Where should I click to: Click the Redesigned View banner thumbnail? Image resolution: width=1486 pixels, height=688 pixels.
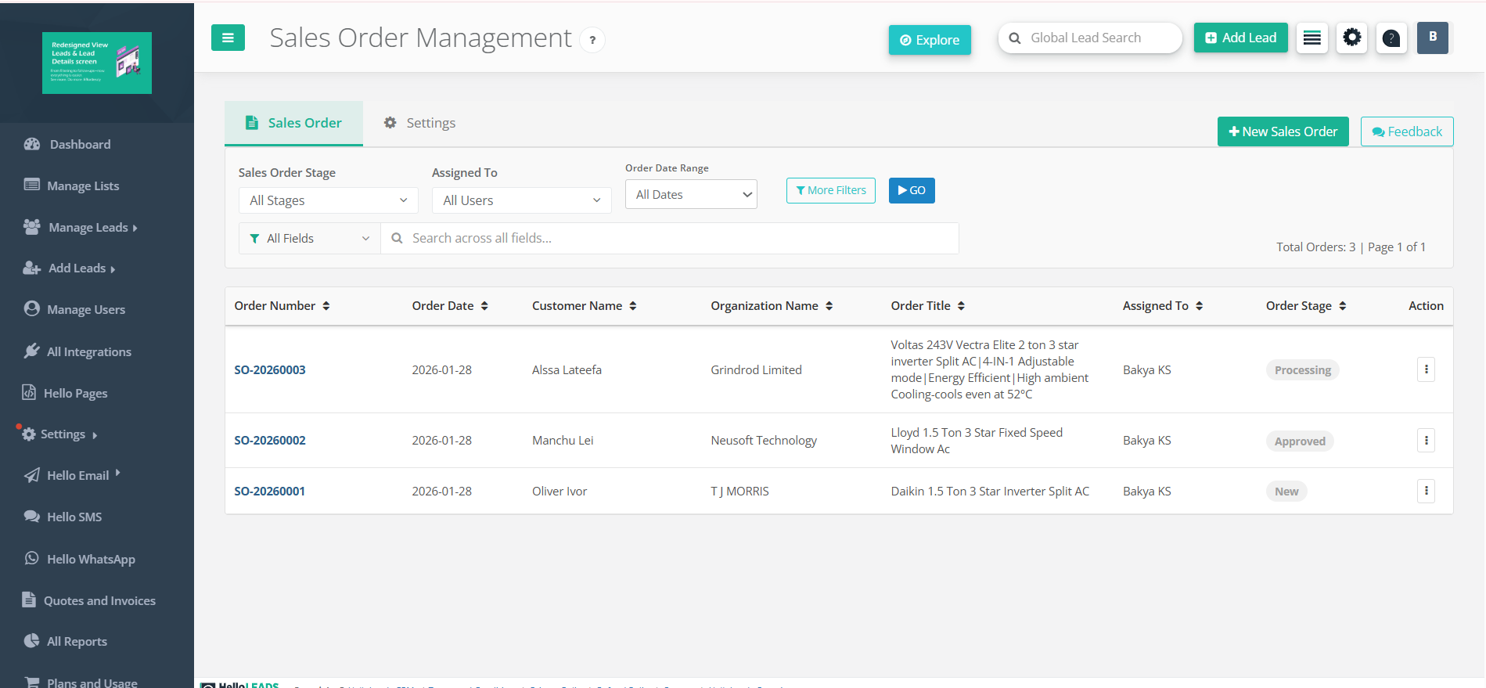tap(97, 63)
